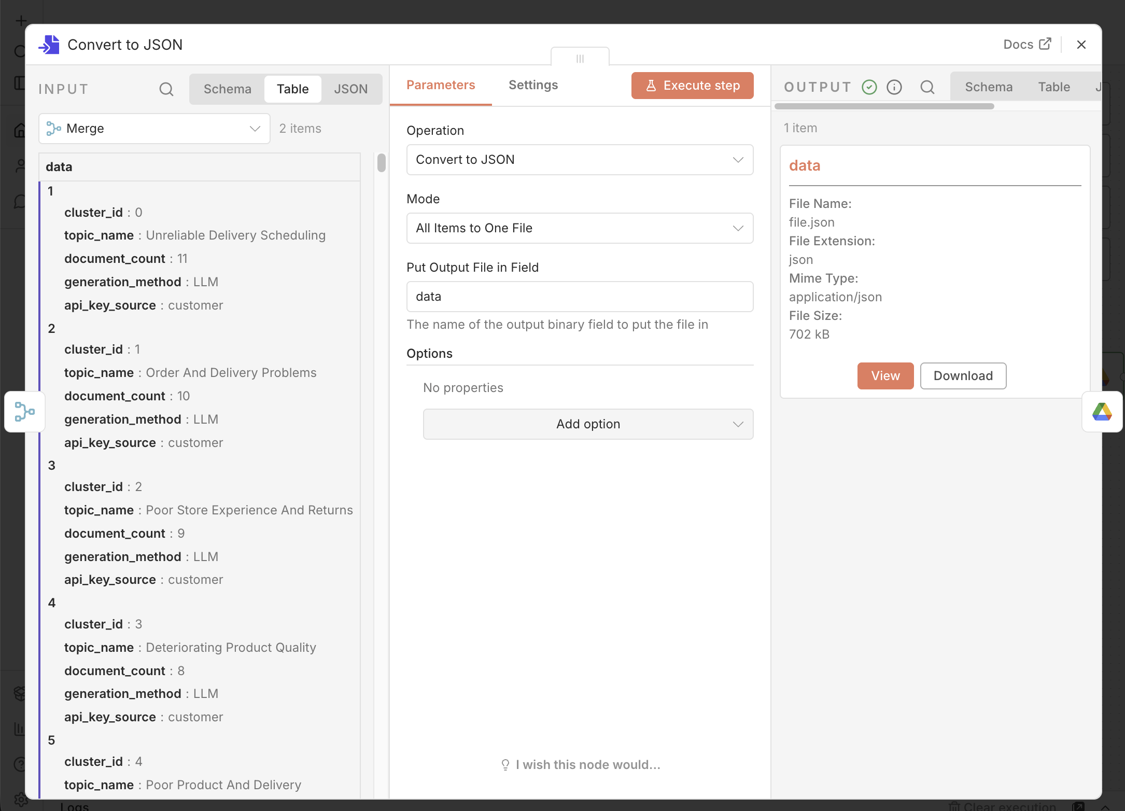The image size is (1125, 811).
Task: Click the input search magnifier icon
Action: (x=166, y=89)
